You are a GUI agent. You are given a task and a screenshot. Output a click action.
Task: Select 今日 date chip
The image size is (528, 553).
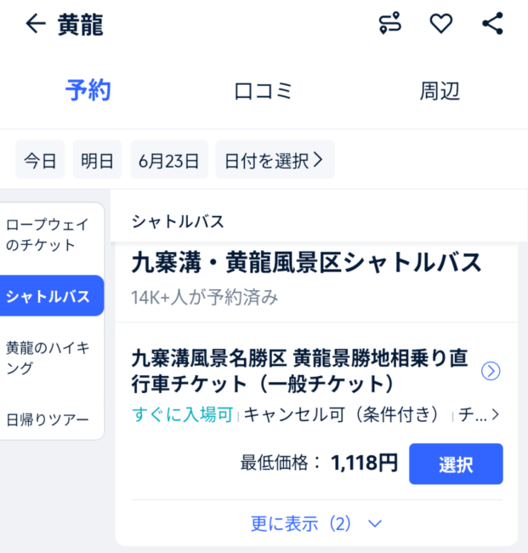(40, 159)
